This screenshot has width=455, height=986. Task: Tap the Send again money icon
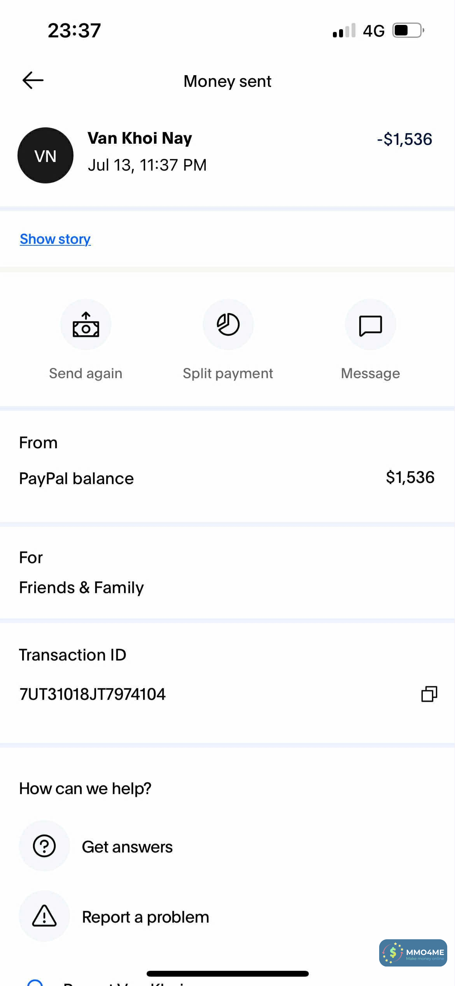(86, 325)
